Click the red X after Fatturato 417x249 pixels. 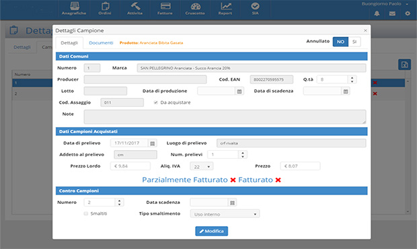pyautogui.click(x=278, y=180)
